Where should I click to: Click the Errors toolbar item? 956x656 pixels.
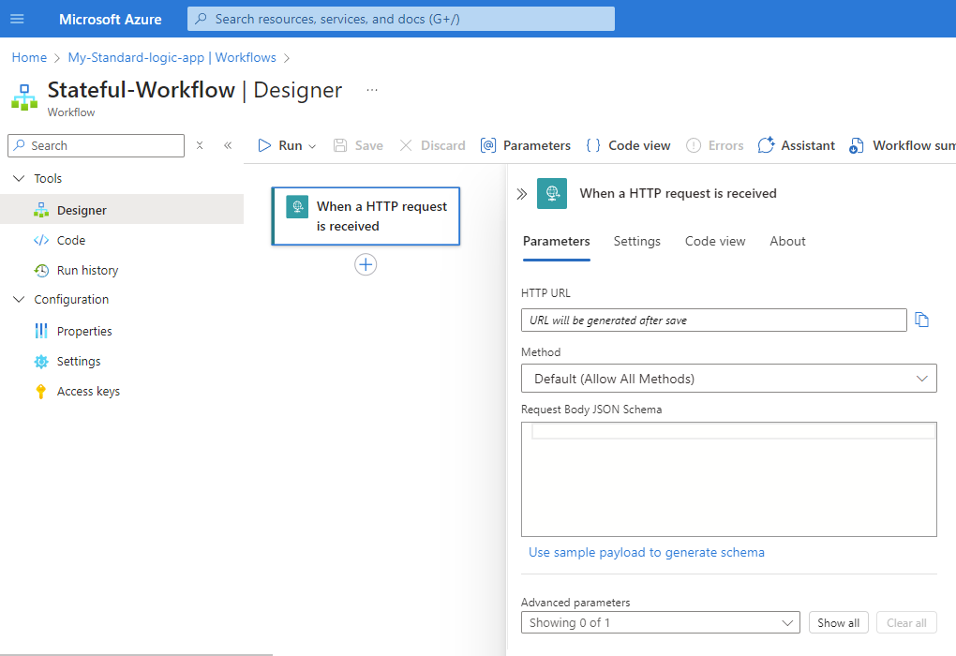click(x=714, y=145)
